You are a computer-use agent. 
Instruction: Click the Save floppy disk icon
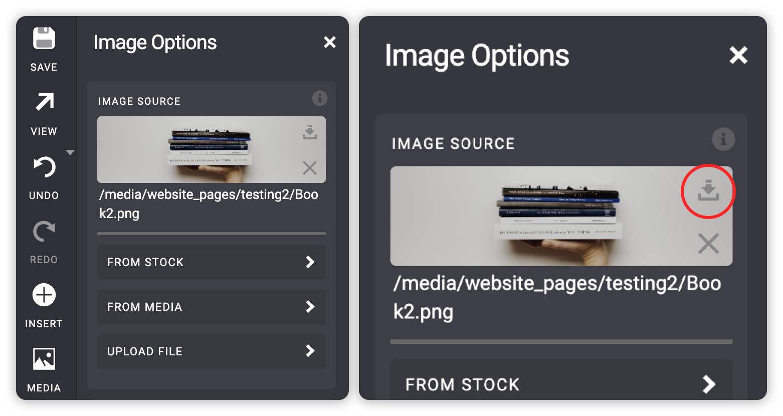[44, 39]
